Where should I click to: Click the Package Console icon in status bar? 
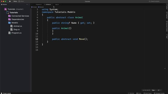[155, 93]
